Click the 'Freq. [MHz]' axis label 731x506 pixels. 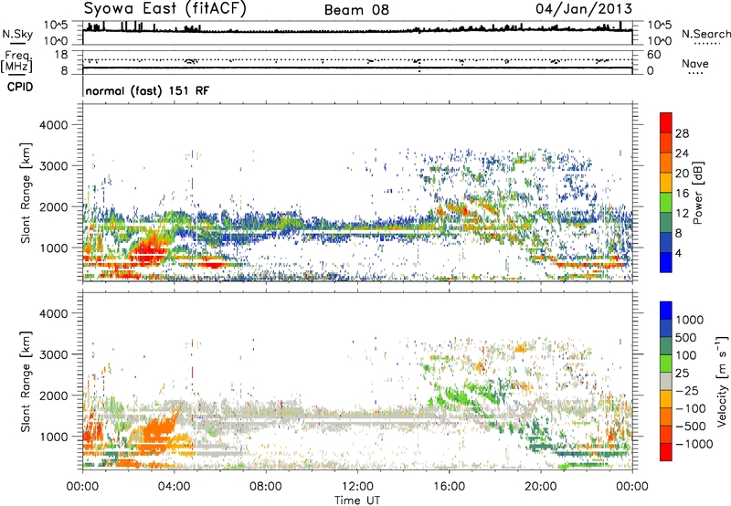(x=17, y=61)
